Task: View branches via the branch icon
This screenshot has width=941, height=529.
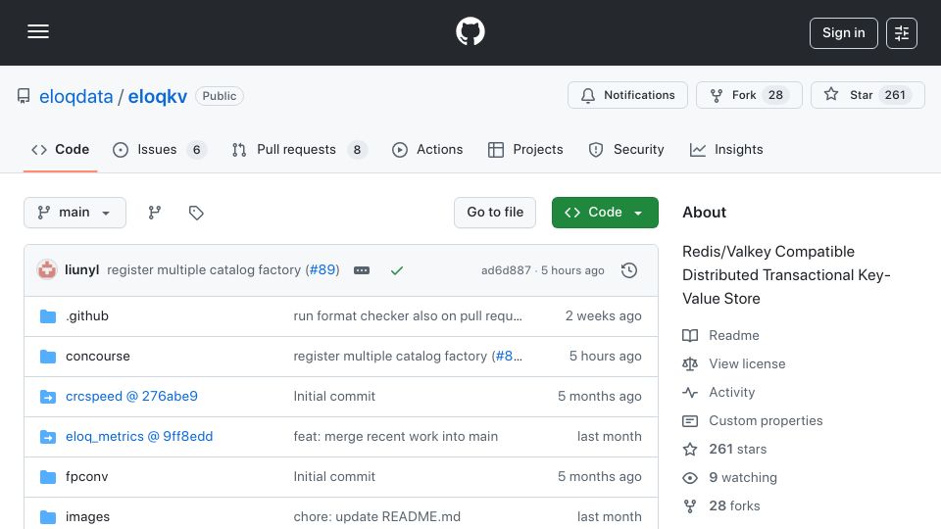Action: [155, 213]
